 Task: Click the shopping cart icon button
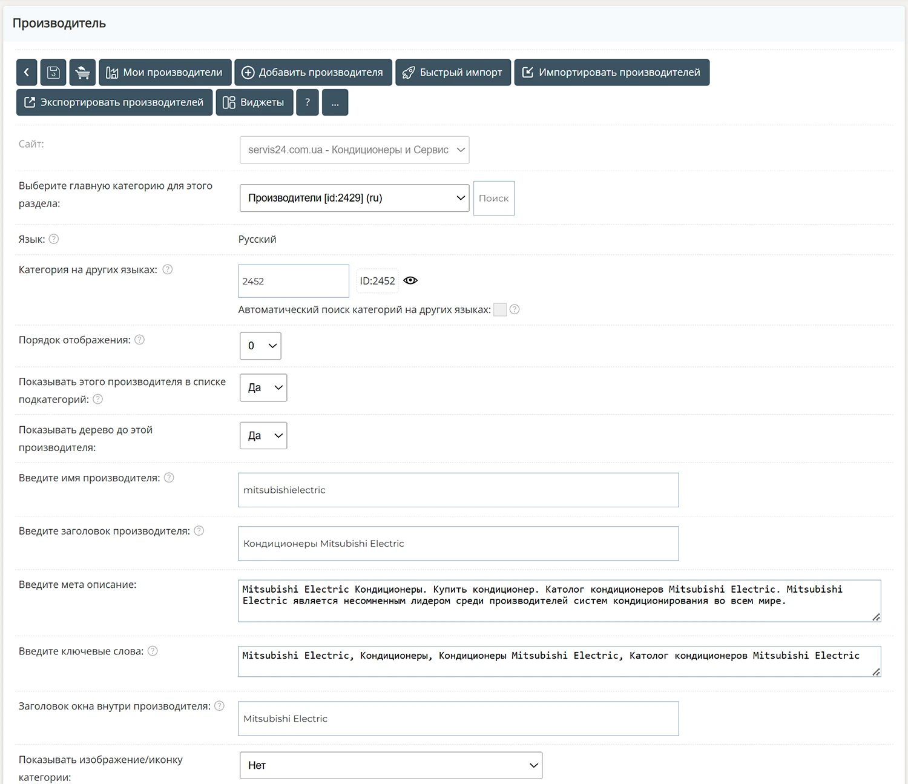point(82,72)
